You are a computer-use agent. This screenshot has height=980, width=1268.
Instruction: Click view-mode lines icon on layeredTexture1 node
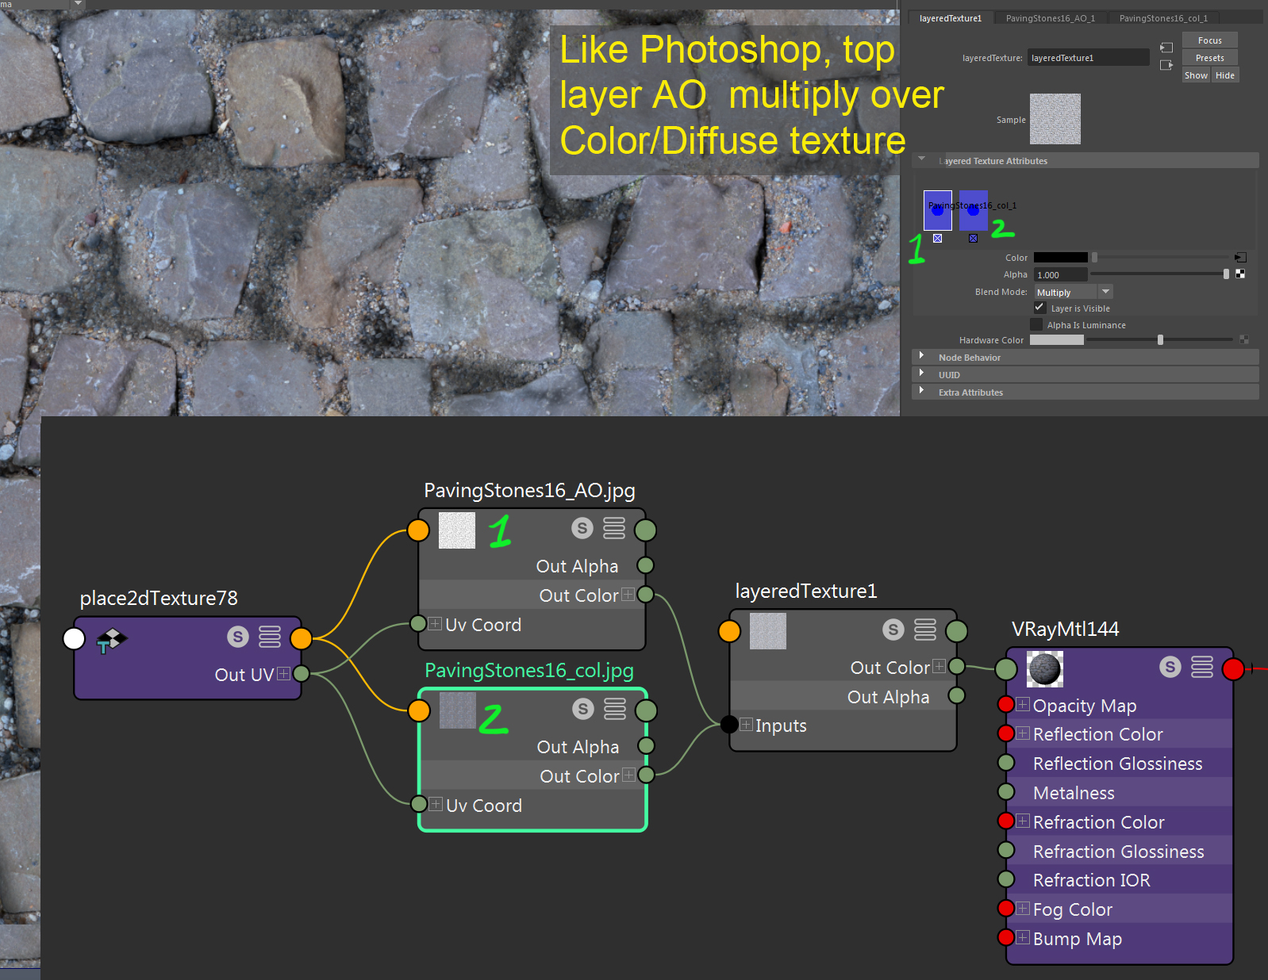pos(925,630)
